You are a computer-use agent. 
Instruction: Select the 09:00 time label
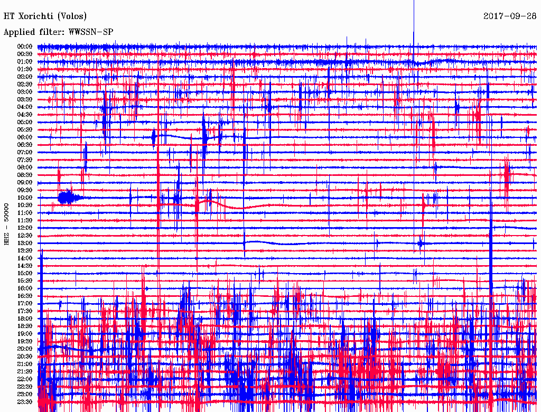(25, 183)
